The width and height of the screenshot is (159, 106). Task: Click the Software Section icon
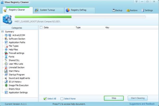[x=6, y=39]
